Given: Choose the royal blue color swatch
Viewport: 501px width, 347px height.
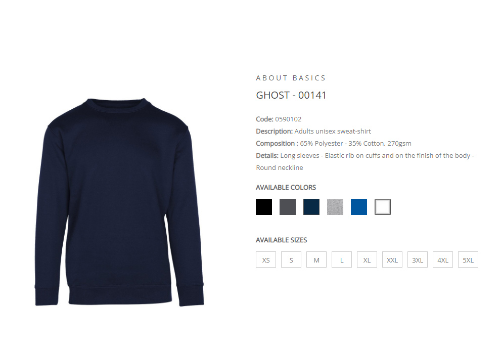Looking at the screenshot, I should [x=359, y=206].
